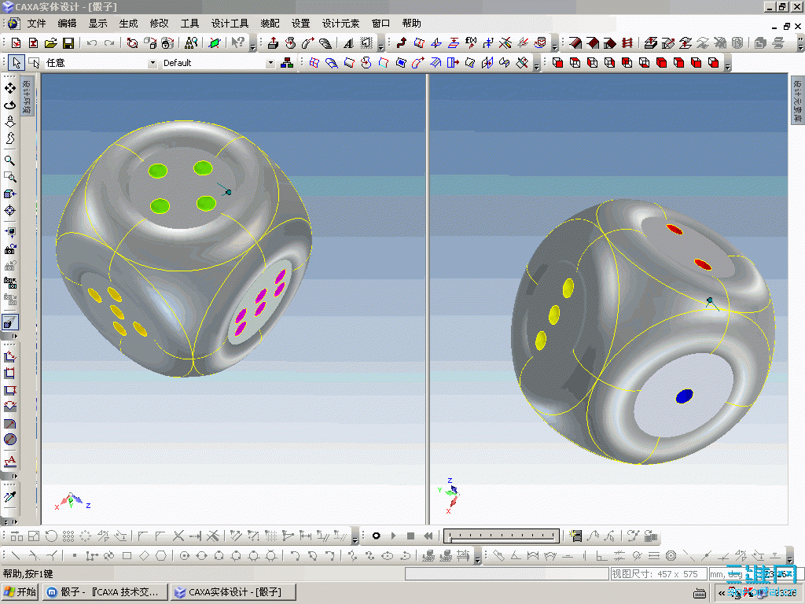Expand the standard toolbar overflow arrow
The width and height of the screenshot is (805, 604).
[x=252, y=46]
